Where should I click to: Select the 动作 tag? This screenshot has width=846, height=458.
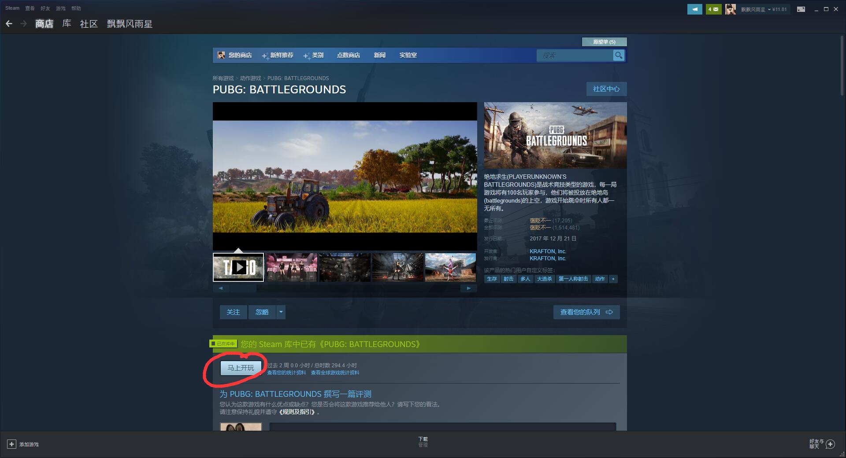[x=600, y=279]
